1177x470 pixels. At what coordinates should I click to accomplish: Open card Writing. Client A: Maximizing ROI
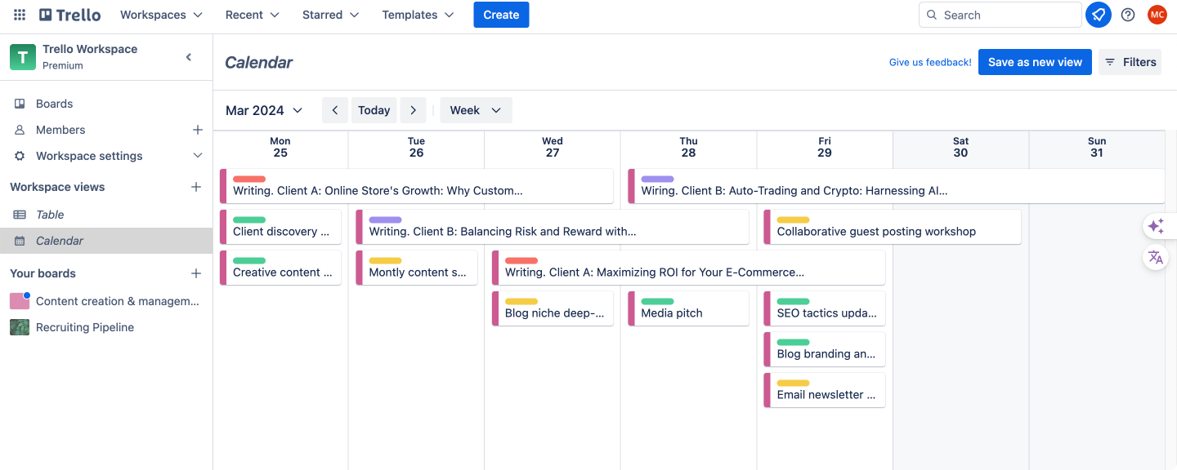[688, 268]
